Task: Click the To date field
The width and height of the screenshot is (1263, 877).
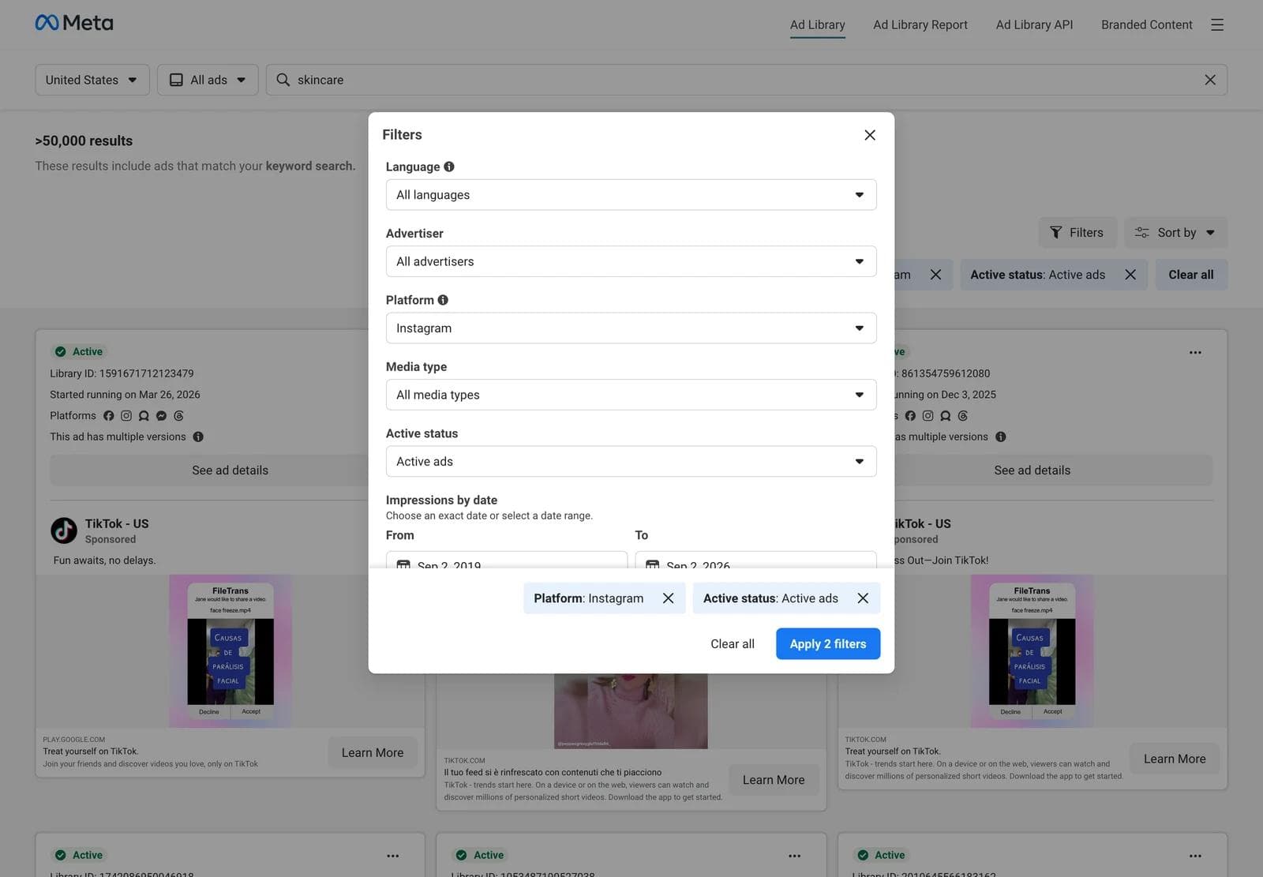Action: [x=755, y=560]
